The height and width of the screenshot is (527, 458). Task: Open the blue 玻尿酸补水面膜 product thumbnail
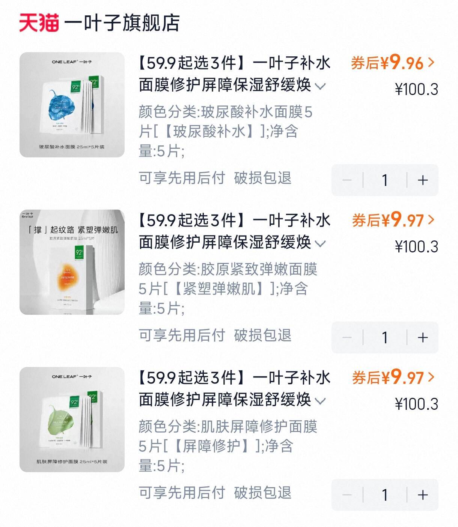(72, 105)
